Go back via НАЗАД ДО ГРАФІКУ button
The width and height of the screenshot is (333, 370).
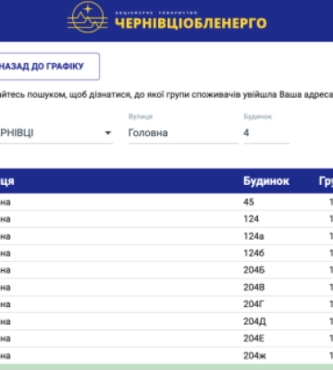49,67
